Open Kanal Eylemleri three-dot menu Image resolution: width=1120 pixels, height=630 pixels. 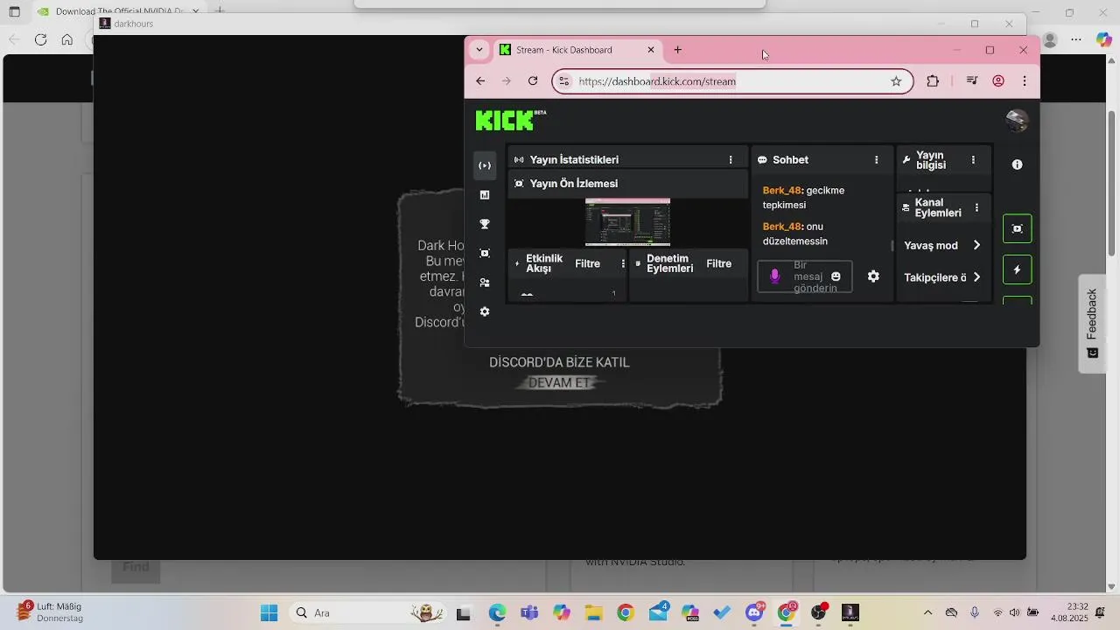pos(976,207)
